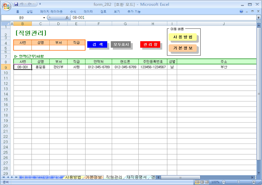Viewport: 262px width, 185px height.
Task: Switch to Page Layout view in status bar
Action: [202, 182]
